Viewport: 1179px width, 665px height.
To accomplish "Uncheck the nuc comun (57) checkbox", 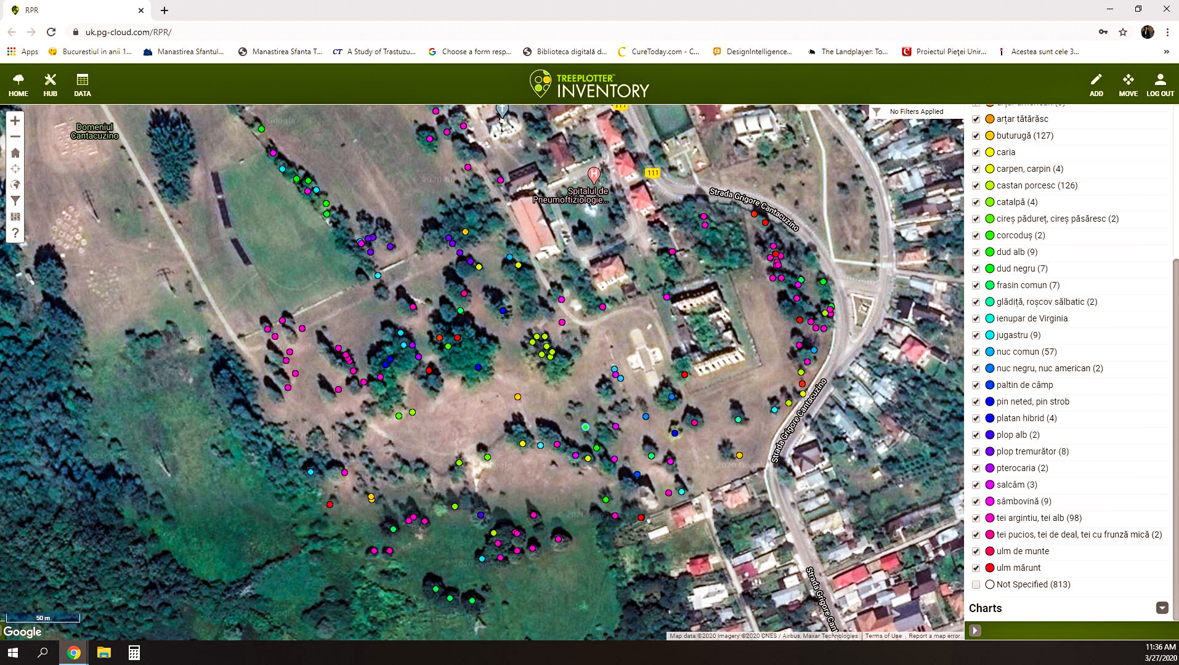I will [x=976, y=352].
